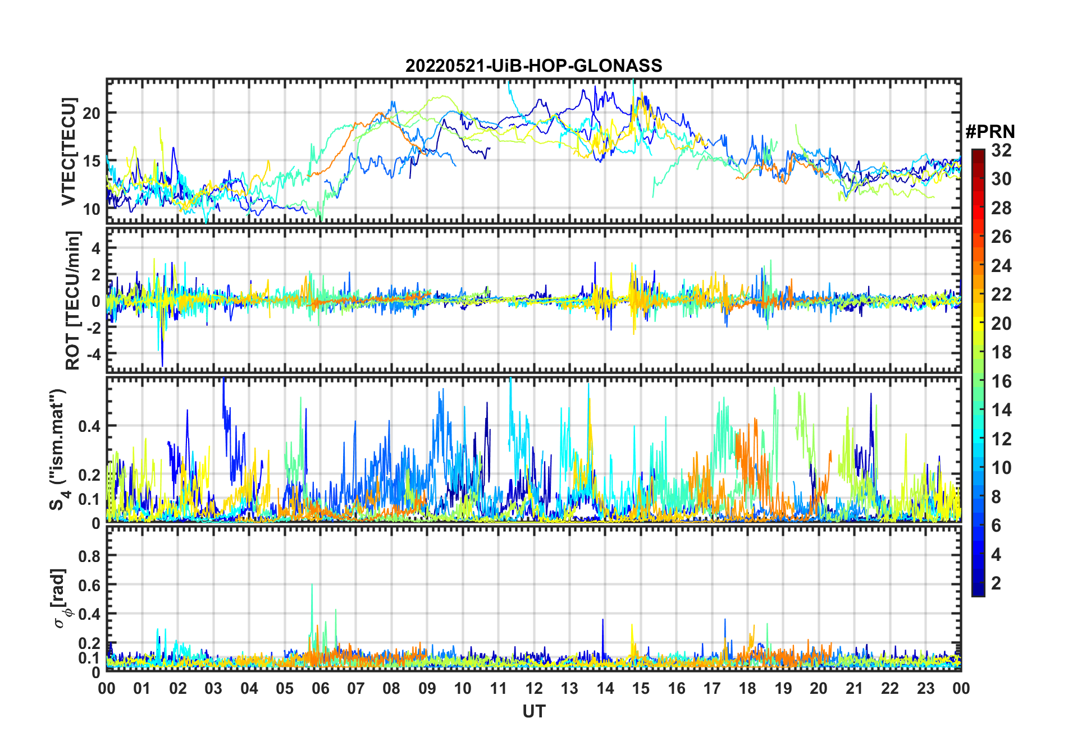Viewport: 1068px width, 746px height.
Task: Click the 23 tick label on UT axis
Action: pyautogui.click(x=925, y=688)
